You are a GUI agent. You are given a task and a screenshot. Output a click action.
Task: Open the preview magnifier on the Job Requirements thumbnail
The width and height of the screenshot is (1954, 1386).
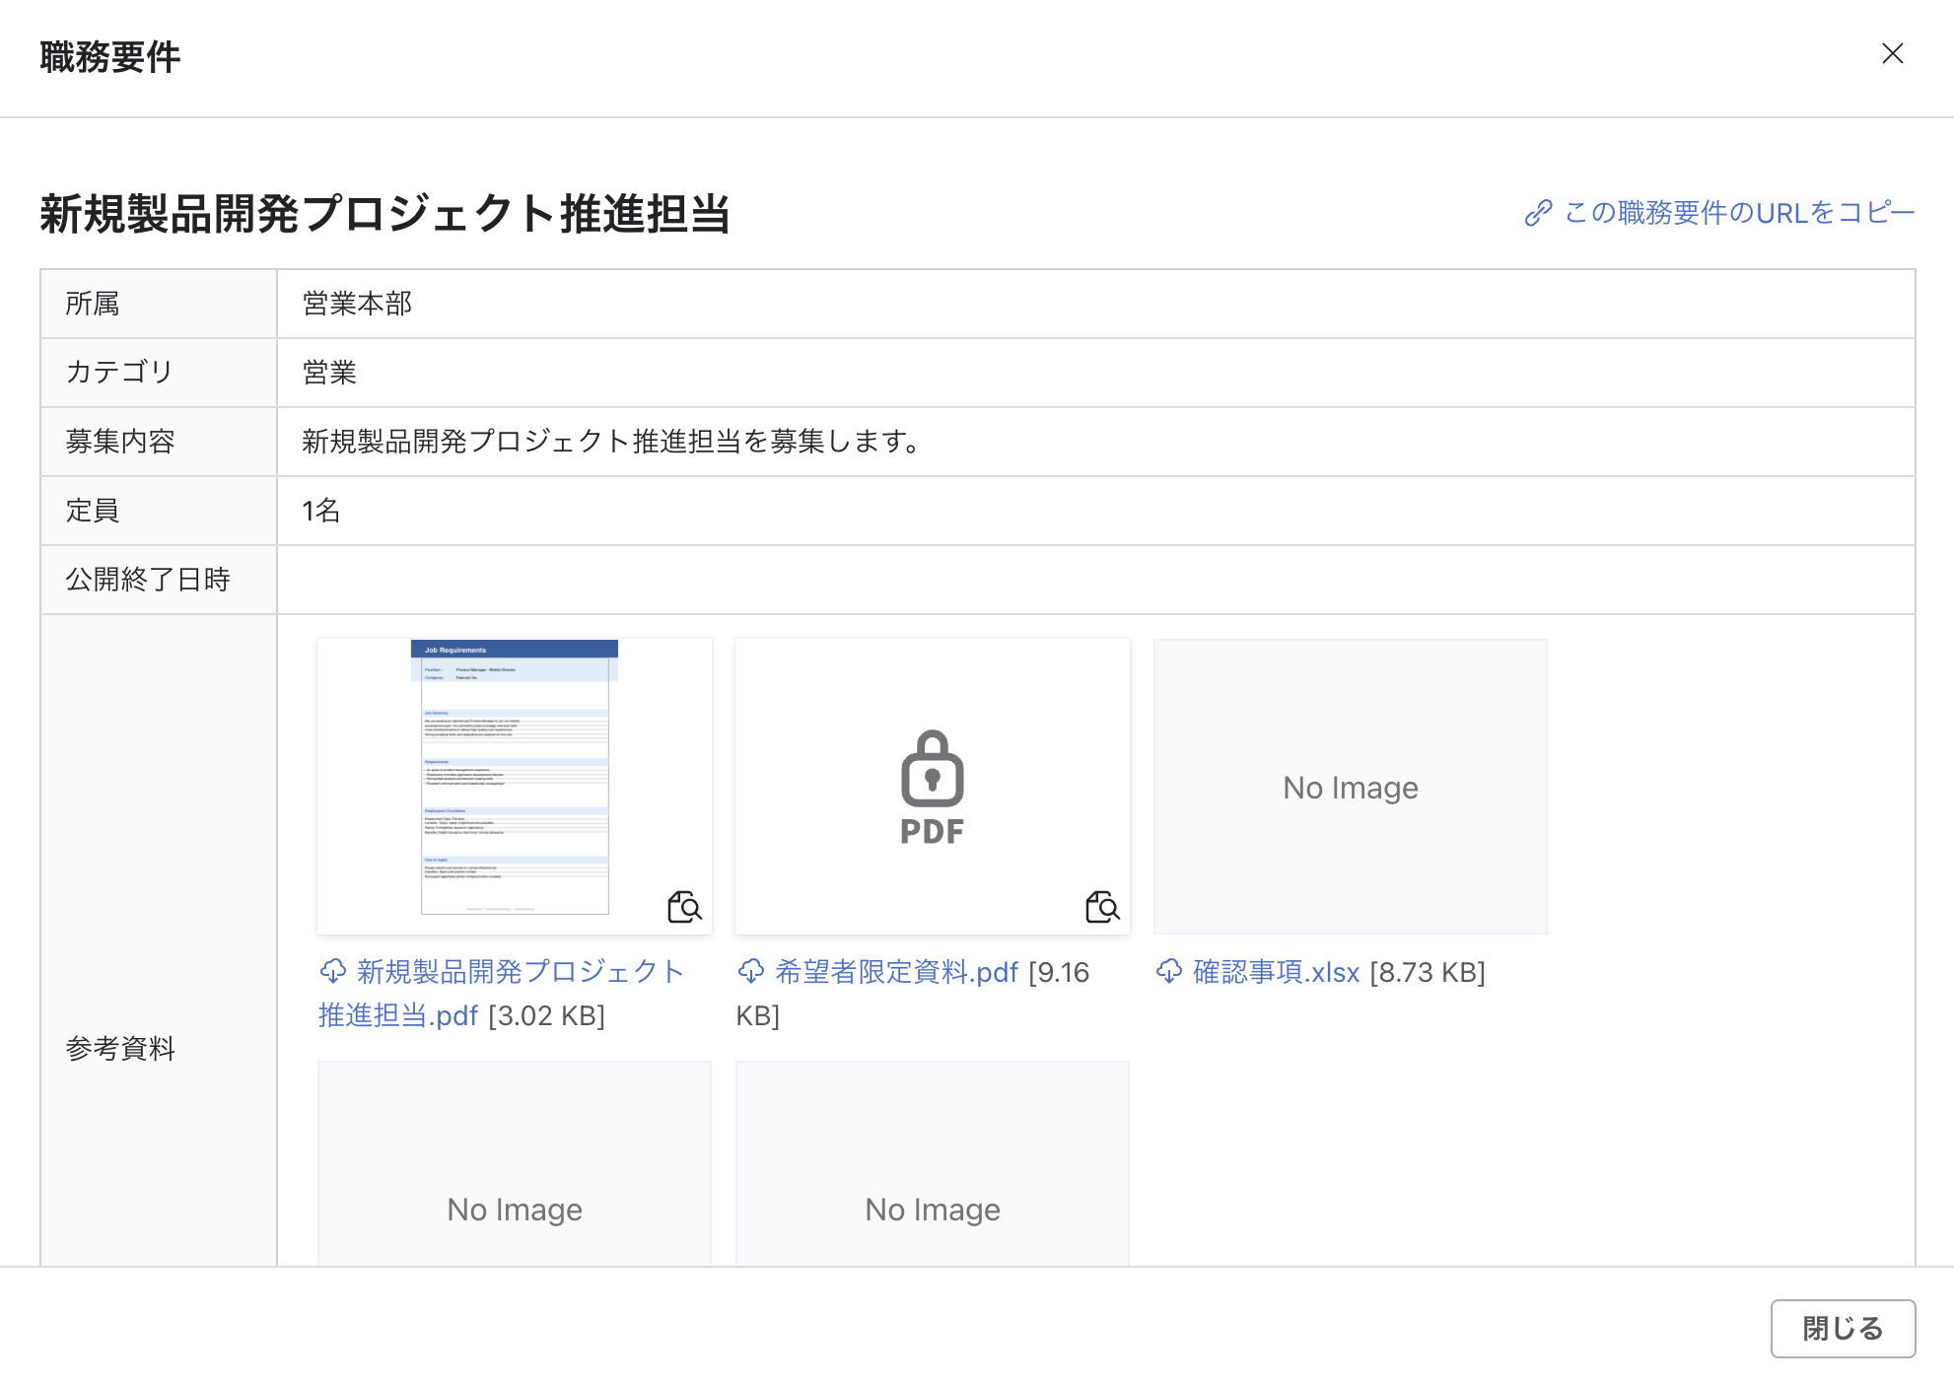click(685, 908)
